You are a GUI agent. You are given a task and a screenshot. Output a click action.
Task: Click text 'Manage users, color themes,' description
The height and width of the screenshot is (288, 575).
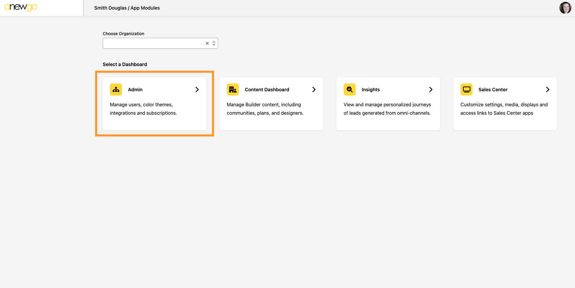(x=141, y=105)
